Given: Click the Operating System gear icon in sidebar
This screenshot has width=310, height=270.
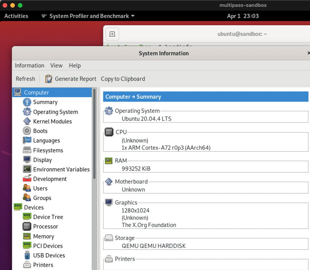Looking at the screenshot, I should 27,112.
